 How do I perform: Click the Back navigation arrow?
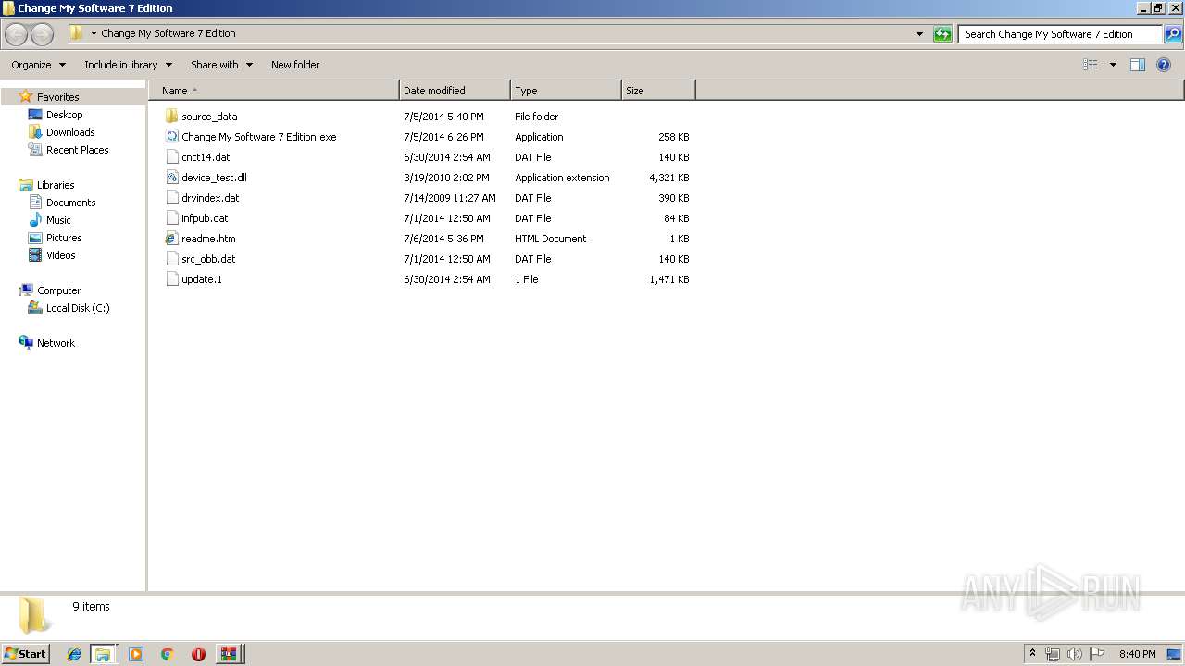pyautogui.click(x=16, y=34)
